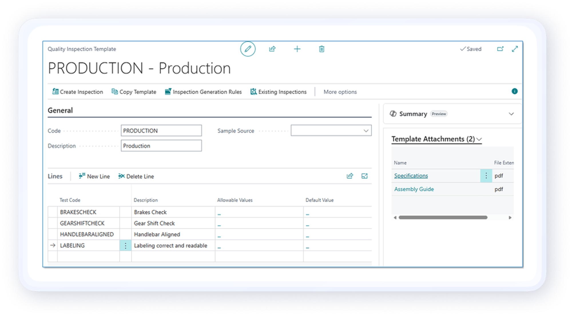Click the Lines share icon

[350, 176]
